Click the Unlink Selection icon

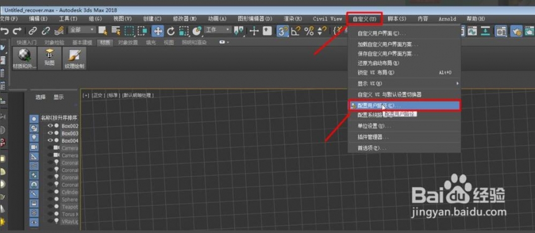coord(45,31)
